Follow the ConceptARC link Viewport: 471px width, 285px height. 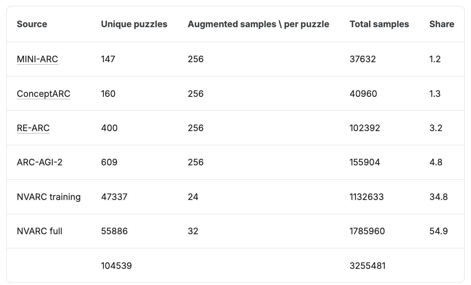tap(44, 94)
